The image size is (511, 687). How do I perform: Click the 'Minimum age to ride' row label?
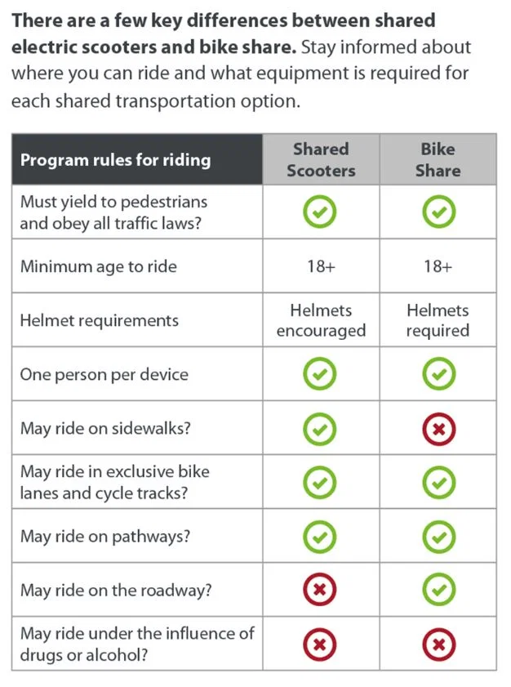(x=98, y=266)
